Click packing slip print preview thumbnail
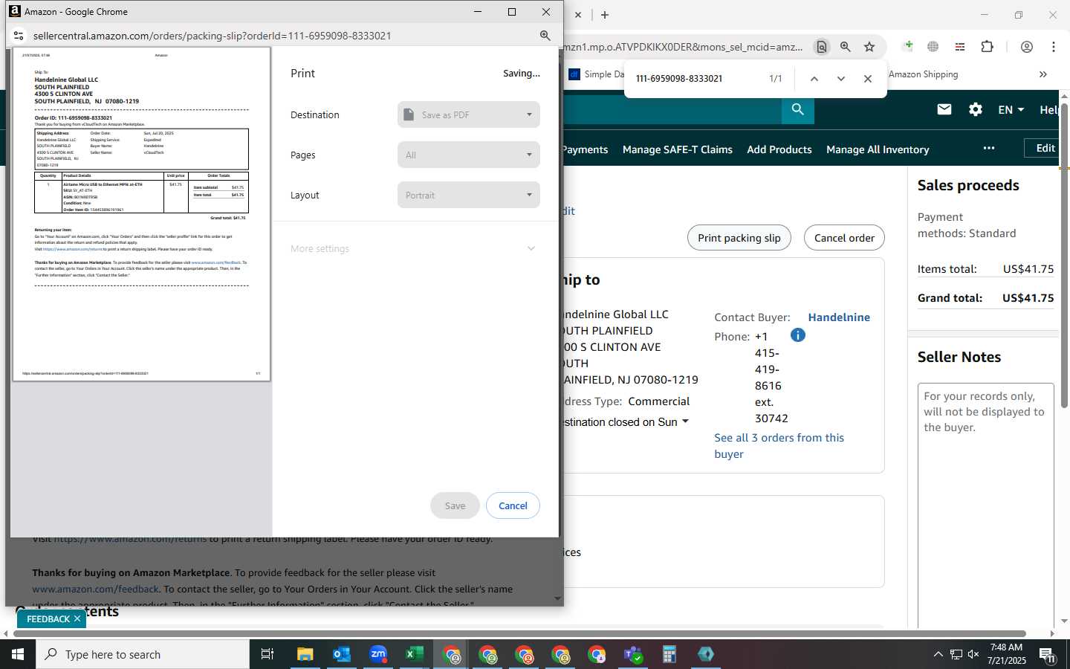This screenshot has width=1070, height=669. pos(141,214)
